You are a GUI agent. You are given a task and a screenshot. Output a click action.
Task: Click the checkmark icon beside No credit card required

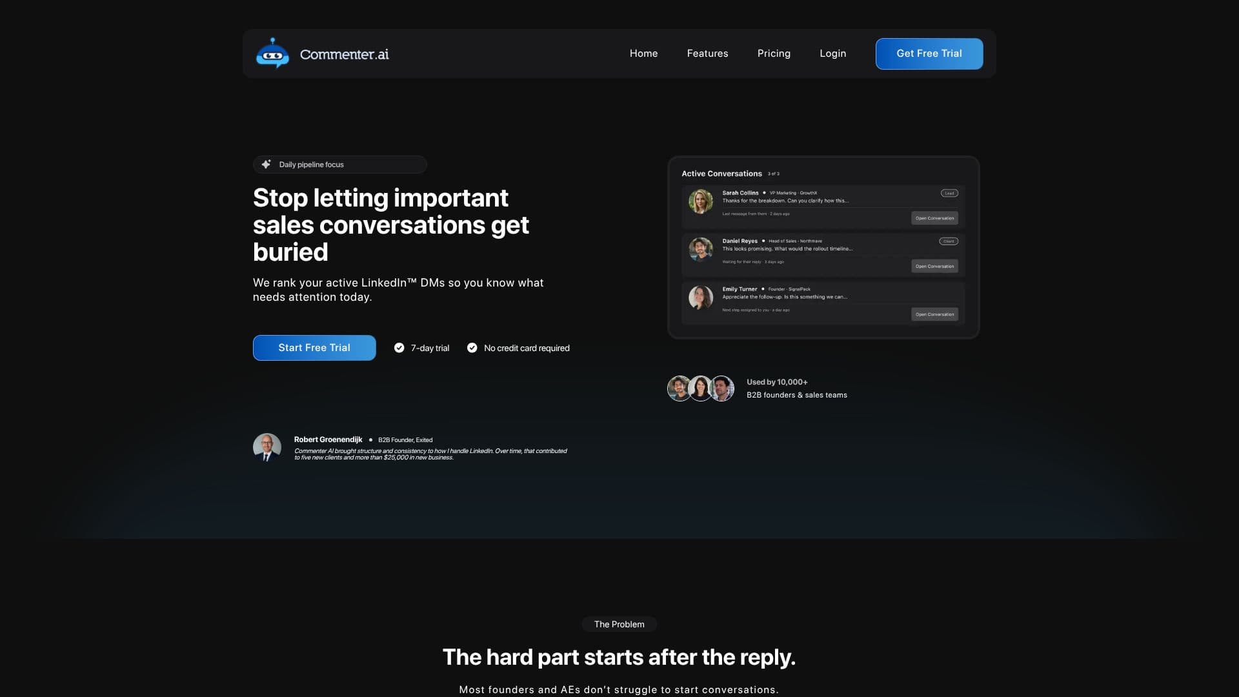click(x=472, y=348)
